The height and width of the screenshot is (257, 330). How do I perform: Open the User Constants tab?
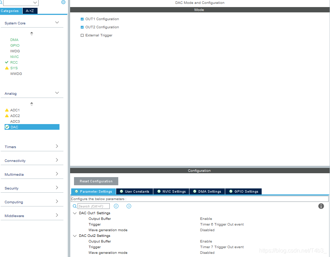click(x=135, y=192)
